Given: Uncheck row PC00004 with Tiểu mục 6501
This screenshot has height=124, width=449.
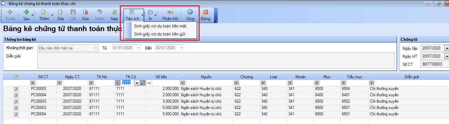Looking at the screenshot, I should tap(16, 114).
